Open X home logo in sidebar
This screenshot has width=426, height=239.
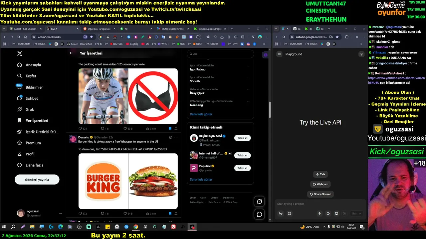click(20, 53)
